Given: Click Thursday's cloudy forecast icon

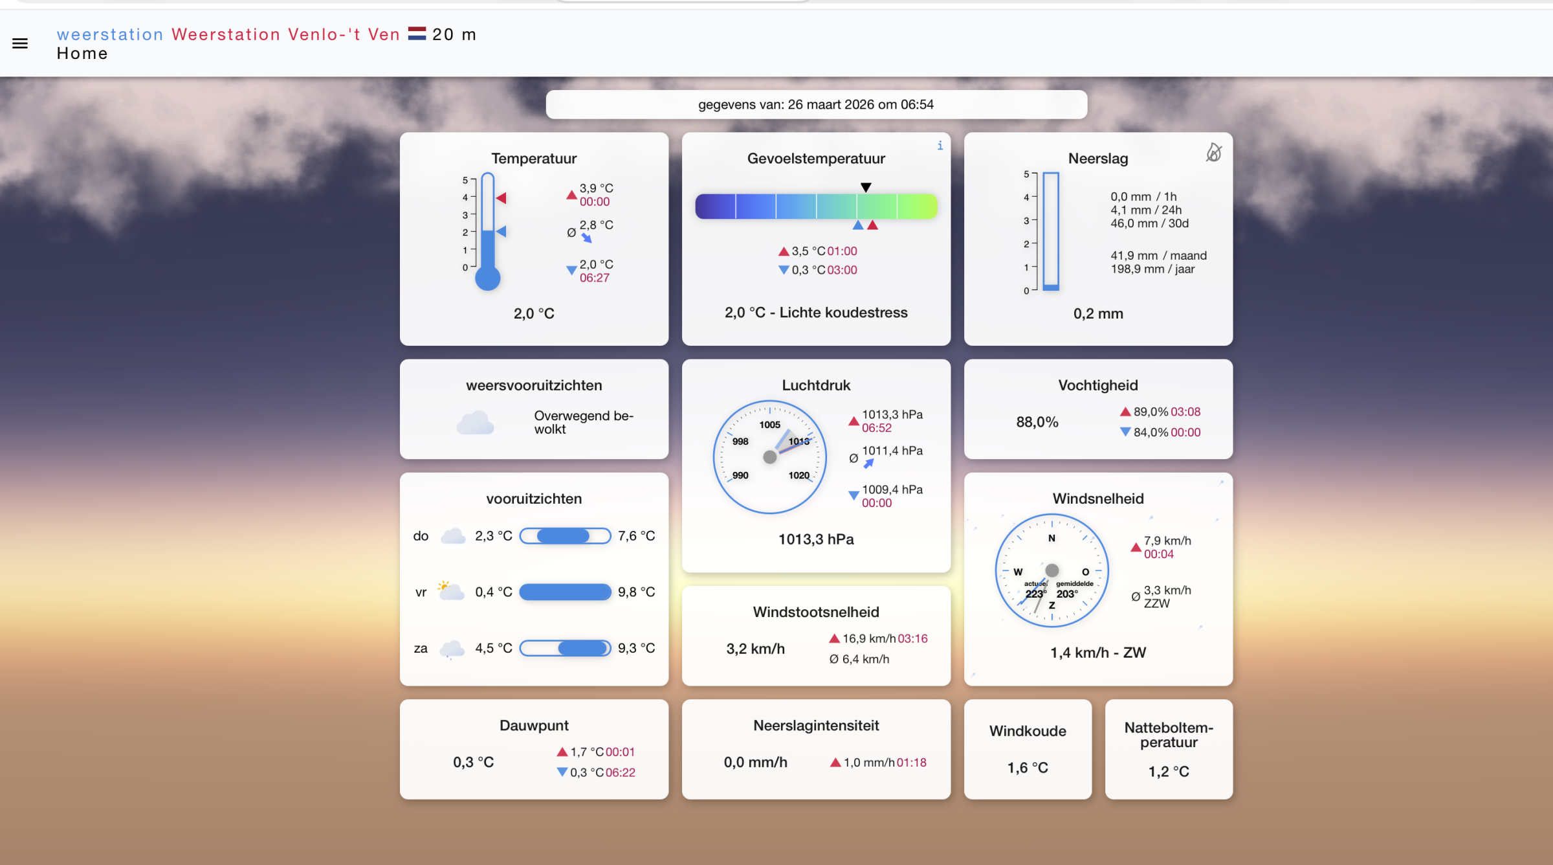Looking at the screenshot, I should (x=452, y=536).
